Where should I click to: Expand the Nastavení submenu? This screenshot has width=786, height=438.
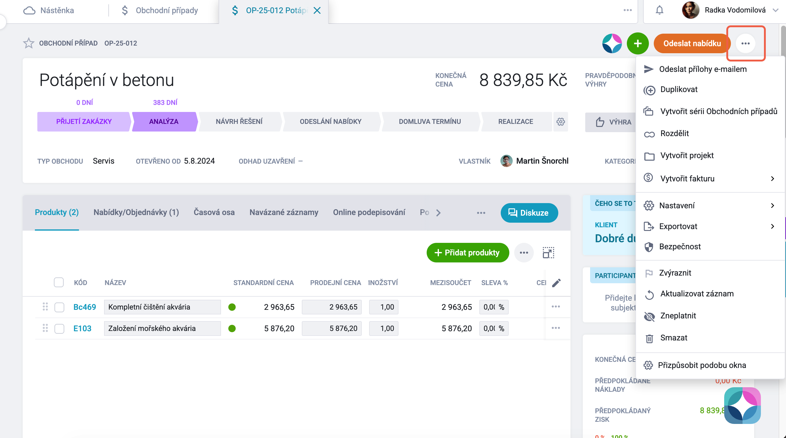click(710, 206)
